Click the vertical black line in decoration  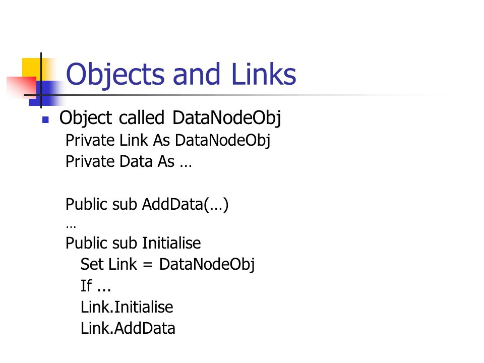(x=41, y=80)
